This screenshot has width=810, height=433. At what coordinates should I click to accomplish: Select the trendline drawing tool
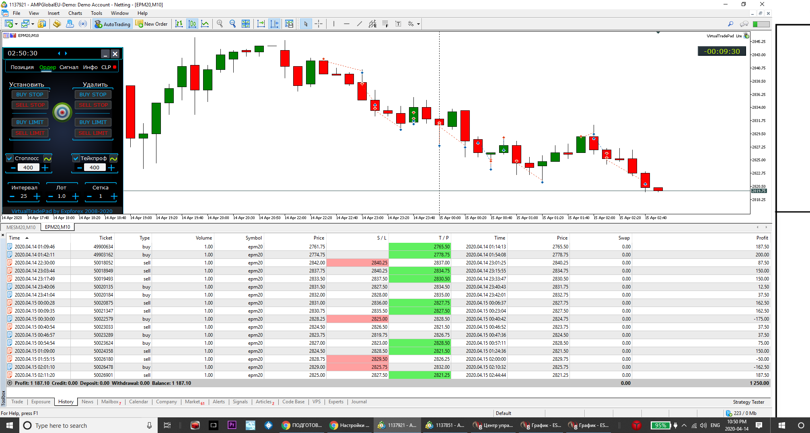pos(360,24)
